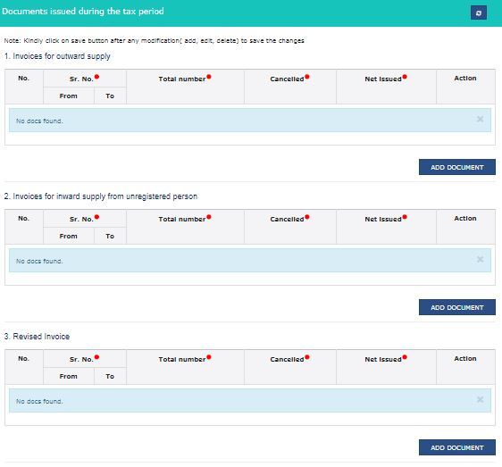Click the 'To' sub-header in Revised Invoice table
502x467 pixels.
(x=110, y=377)
